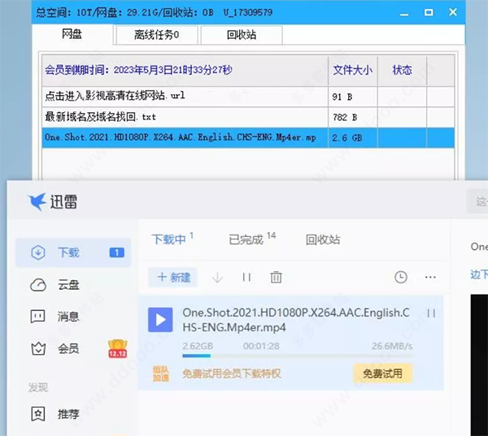Click the 00:01:28 remaining time
The image size is (488, 436).
point(261,346)
